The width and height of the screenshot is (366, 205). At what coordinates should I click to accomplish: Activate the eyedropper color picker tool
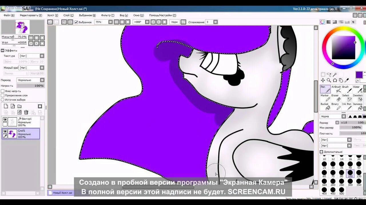pyautogui.click(x=347, y=81)
